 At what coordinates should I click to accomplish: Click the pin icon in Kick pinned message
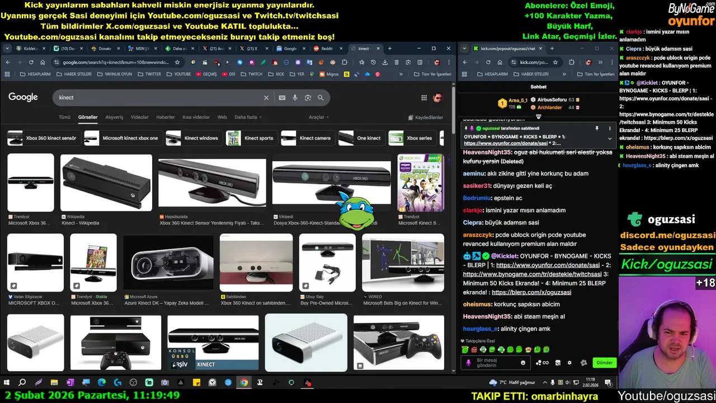coord(597,129)
